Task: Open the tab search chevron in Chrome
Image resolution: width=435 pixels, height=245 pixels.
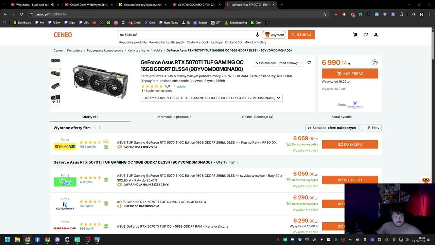Action: [4, 5]
